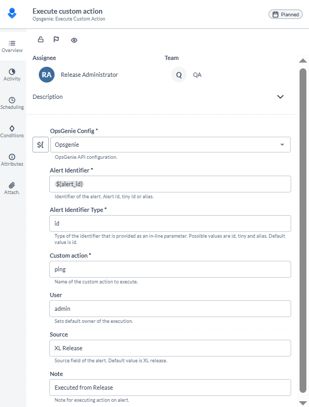
Task: Click the flag icon
Action: point(56,39)
